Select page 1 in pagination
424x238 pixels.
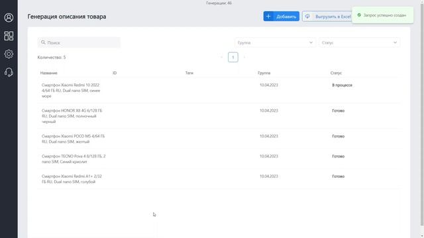pyautogui.click(x=233, y=58)
